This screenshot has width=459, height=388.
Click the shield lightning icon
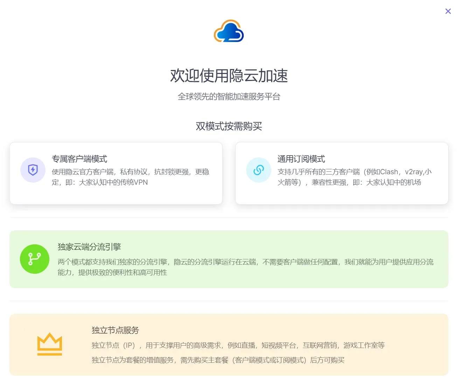point(33,170)
